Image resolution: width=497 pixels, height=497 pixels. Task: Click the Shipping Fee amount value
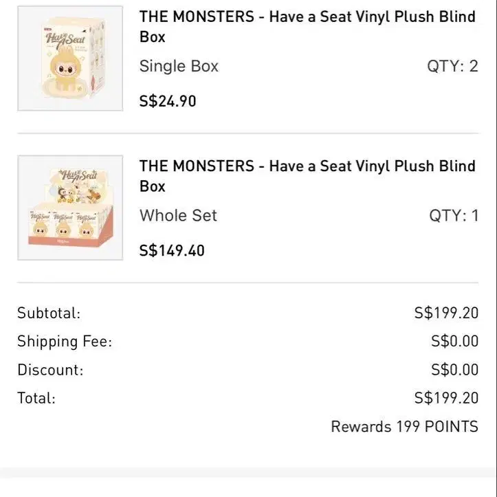(454, 341)
